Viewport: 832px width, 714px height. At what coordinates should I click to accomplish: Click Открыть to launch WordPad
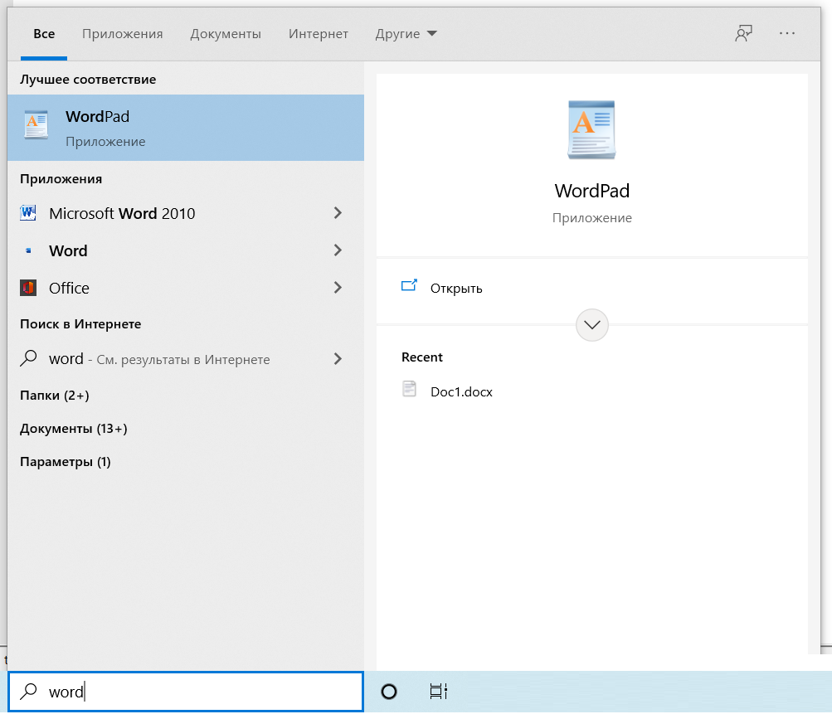coord(455,288)
